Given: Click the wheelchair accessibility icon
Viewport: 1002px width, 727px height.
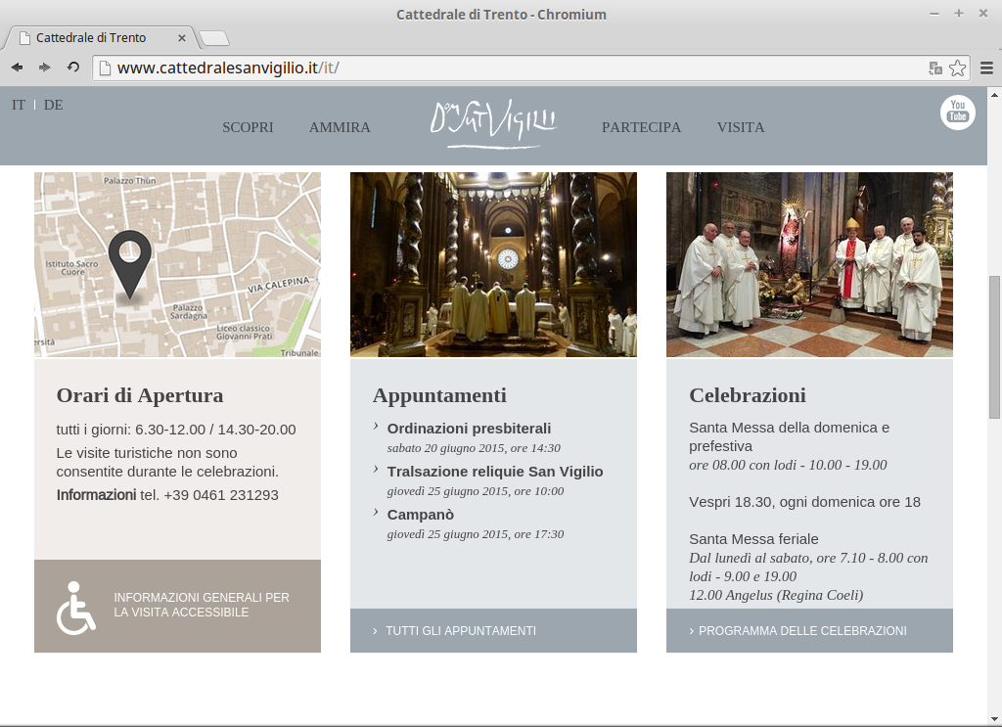Looking at the screenshot, I should tap(75, 607).
